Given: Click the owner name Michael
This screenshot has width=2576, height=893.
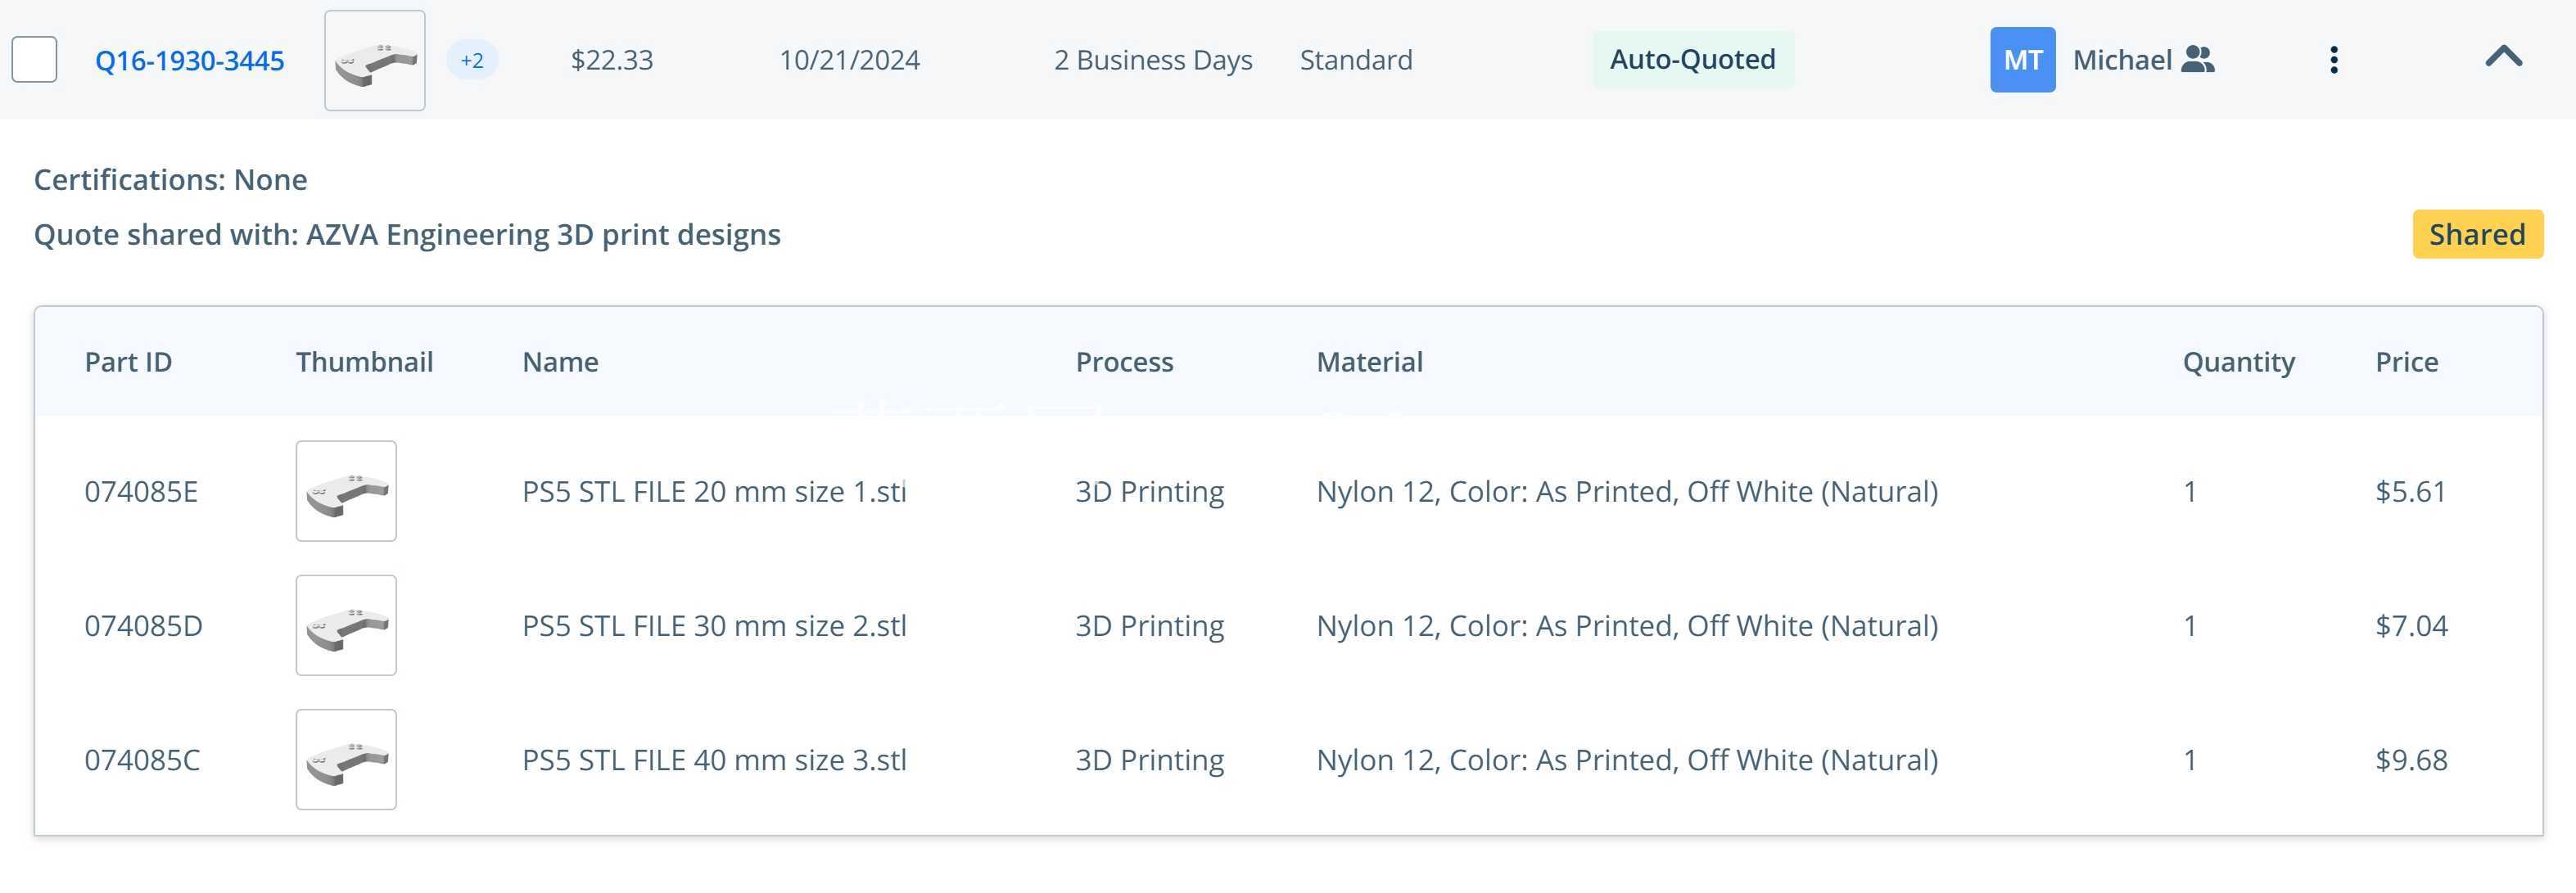Looking at the screenshot, I should point(2122,60).
